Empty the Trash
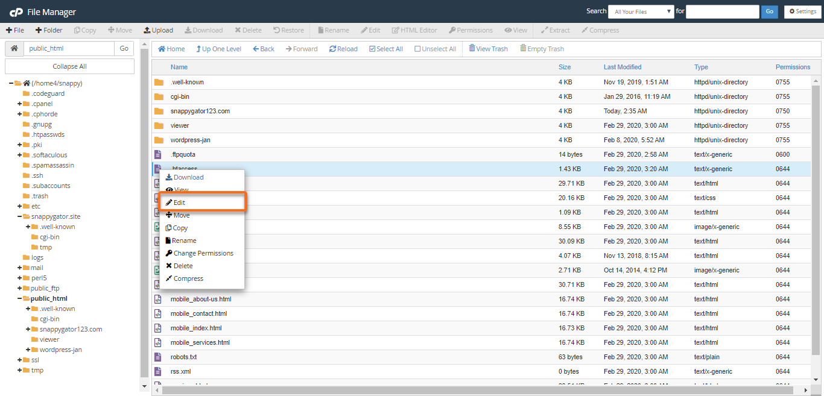This screenshot has width=824, height=396. pos(541,49)
